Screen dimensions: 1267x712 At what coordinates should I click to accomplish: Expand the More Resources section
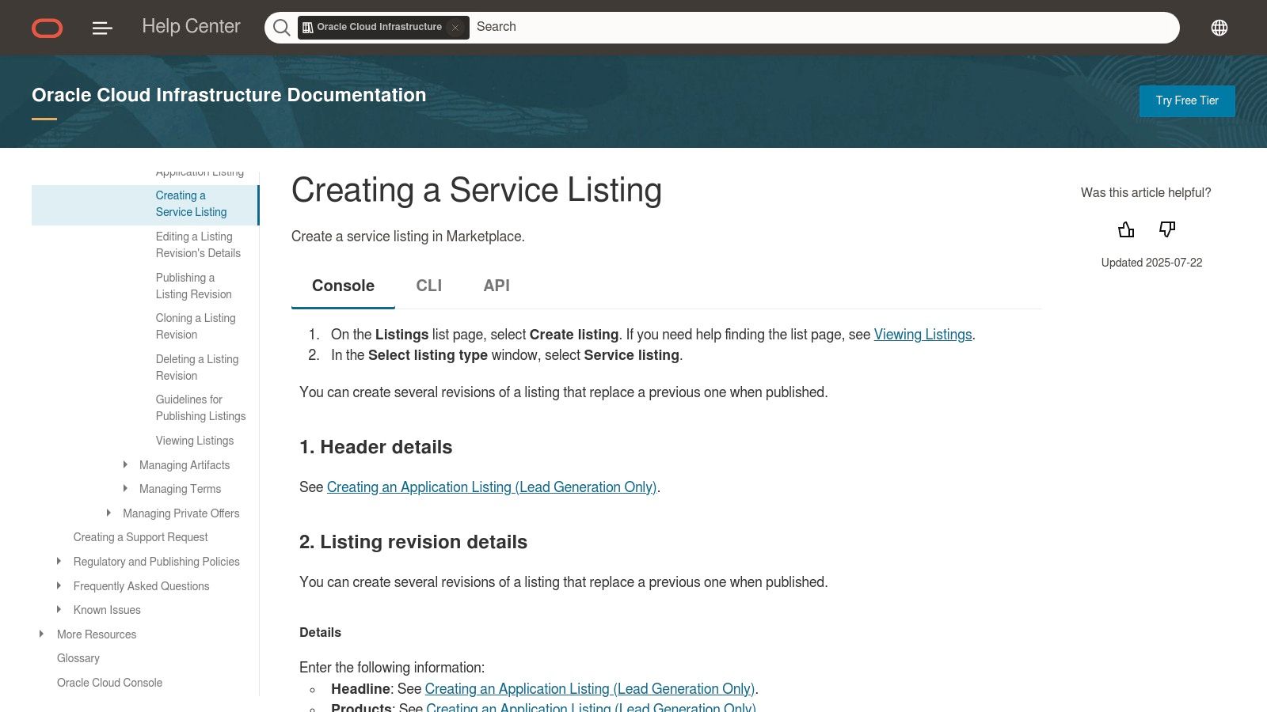[x=42, y=634]
